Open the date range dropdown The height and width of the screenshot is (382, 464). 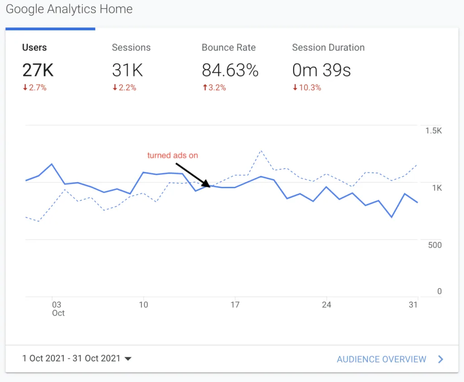point(77,358)
